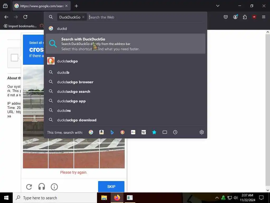Screen dimensions: 270x203
Task: Search this time with Google icon
Action: click(x=91, y=132)
